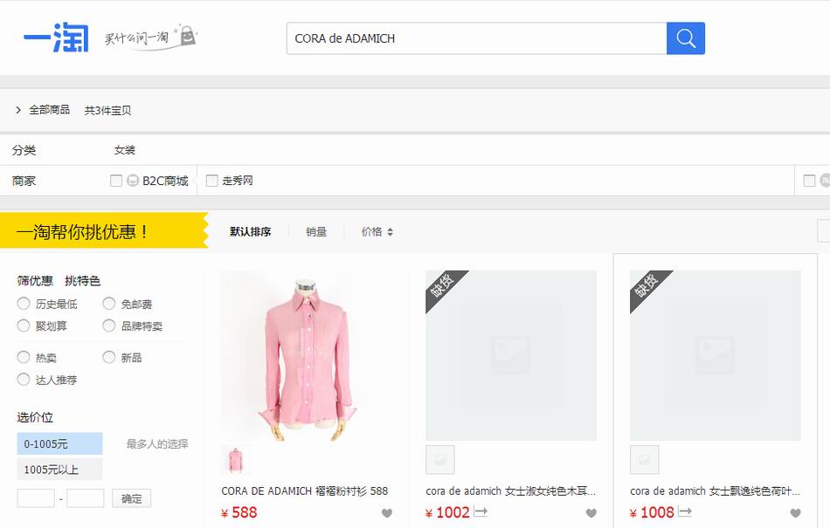Select the 免邮费 radio option

(x=109, y=304)
